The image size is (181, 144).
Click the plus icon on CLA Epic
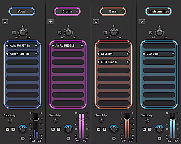(173, 54)
